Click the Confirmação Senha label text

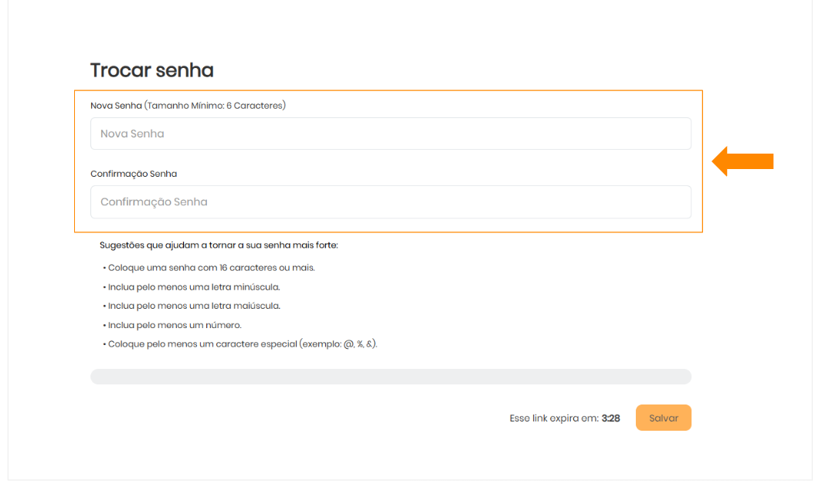(x=134, y=174)
